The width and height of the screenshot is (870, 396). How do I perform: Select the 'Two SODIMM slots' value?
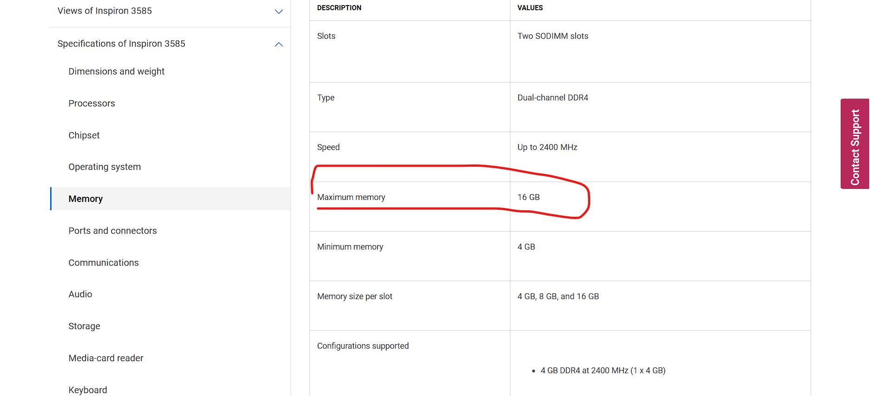pyautogui.click(x=553, y=36)
